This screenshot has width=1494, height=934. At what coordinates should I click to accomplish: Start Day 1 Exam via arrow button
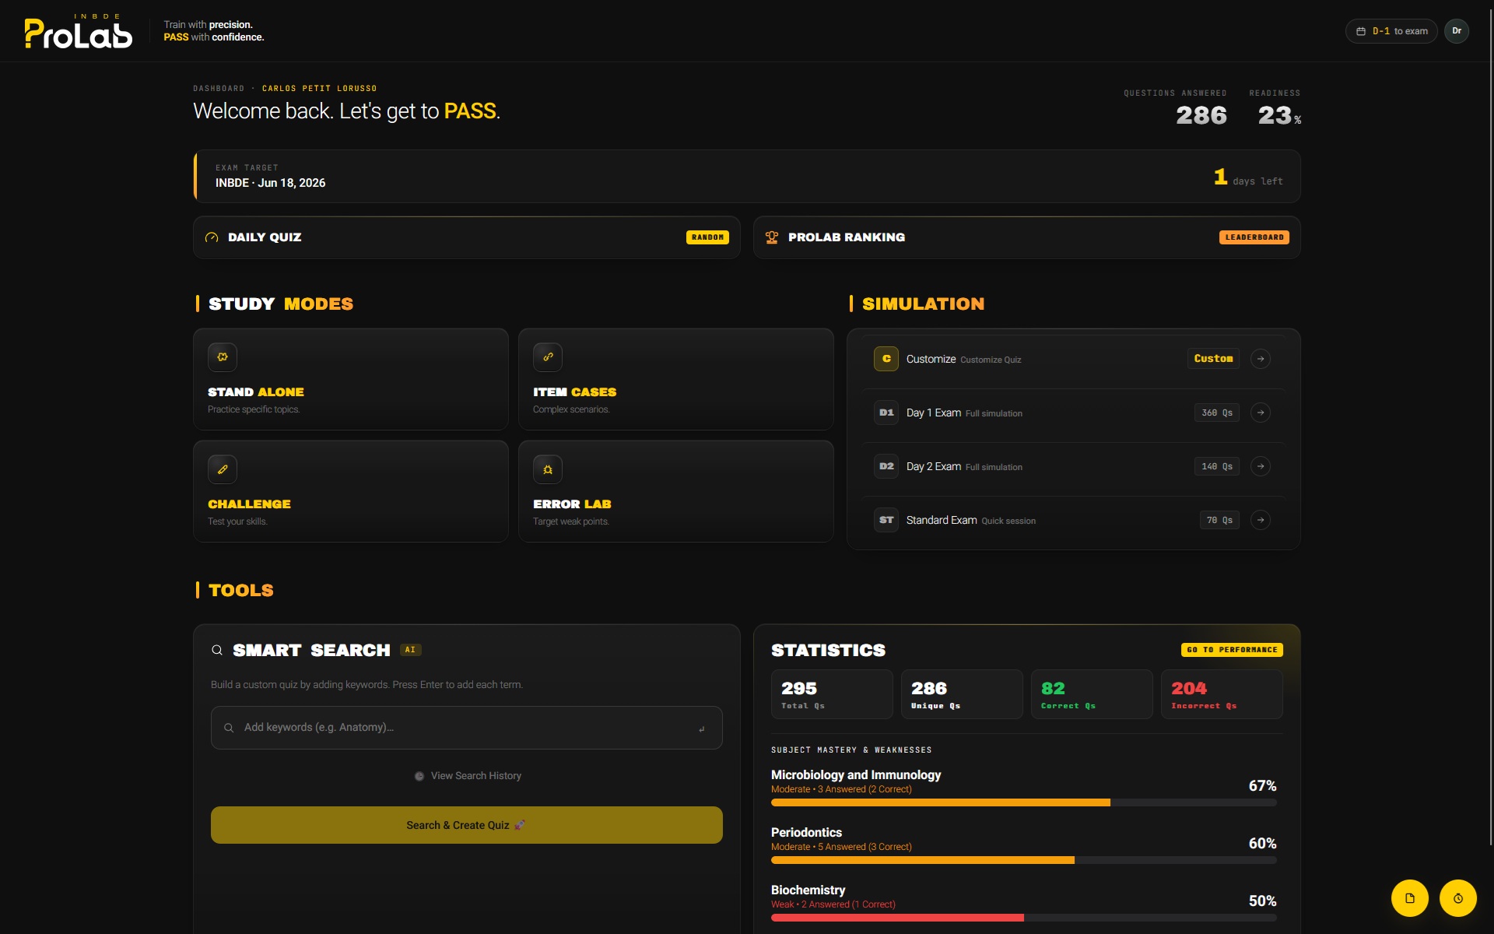click(1261, 413)
